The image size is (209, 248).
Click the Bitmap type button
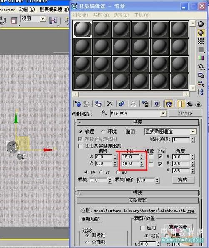(x=185, y=113)
